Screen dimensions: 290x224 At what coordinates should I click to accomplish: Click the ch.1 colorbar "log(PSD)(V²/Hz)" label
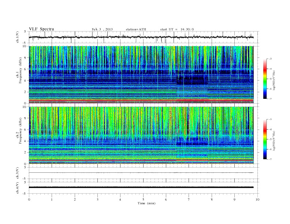[x=274, y=81]
